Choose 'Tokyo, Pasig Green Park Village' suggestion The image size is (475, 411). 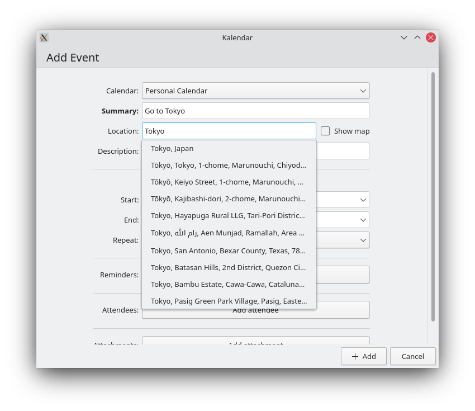(229, 301)
